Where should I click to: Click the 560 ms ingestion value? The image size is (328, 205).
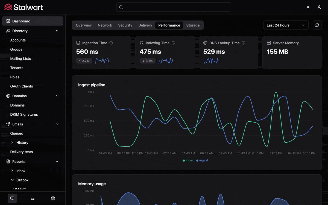pyautogui.click(x=87, y=52)
